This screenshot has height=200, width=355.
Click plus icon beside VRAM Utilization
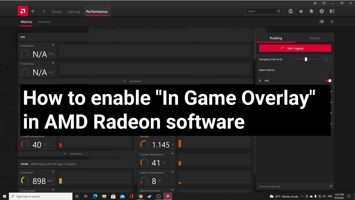click(x=53, y=172)
